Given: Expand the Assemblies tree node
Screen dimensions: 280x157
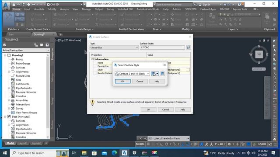Looking at the screenshot, I should click(9, 100).
